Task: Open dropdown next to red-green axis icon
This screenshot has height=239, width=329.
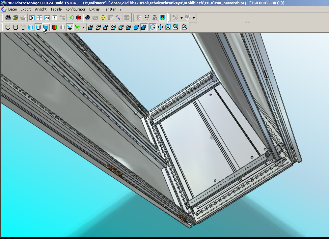Action: [x=84, y=27]
